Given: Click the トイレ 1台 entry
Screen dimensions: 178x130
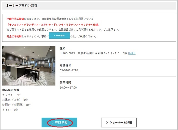Looking at the screenshot, I should pos(10,110).
